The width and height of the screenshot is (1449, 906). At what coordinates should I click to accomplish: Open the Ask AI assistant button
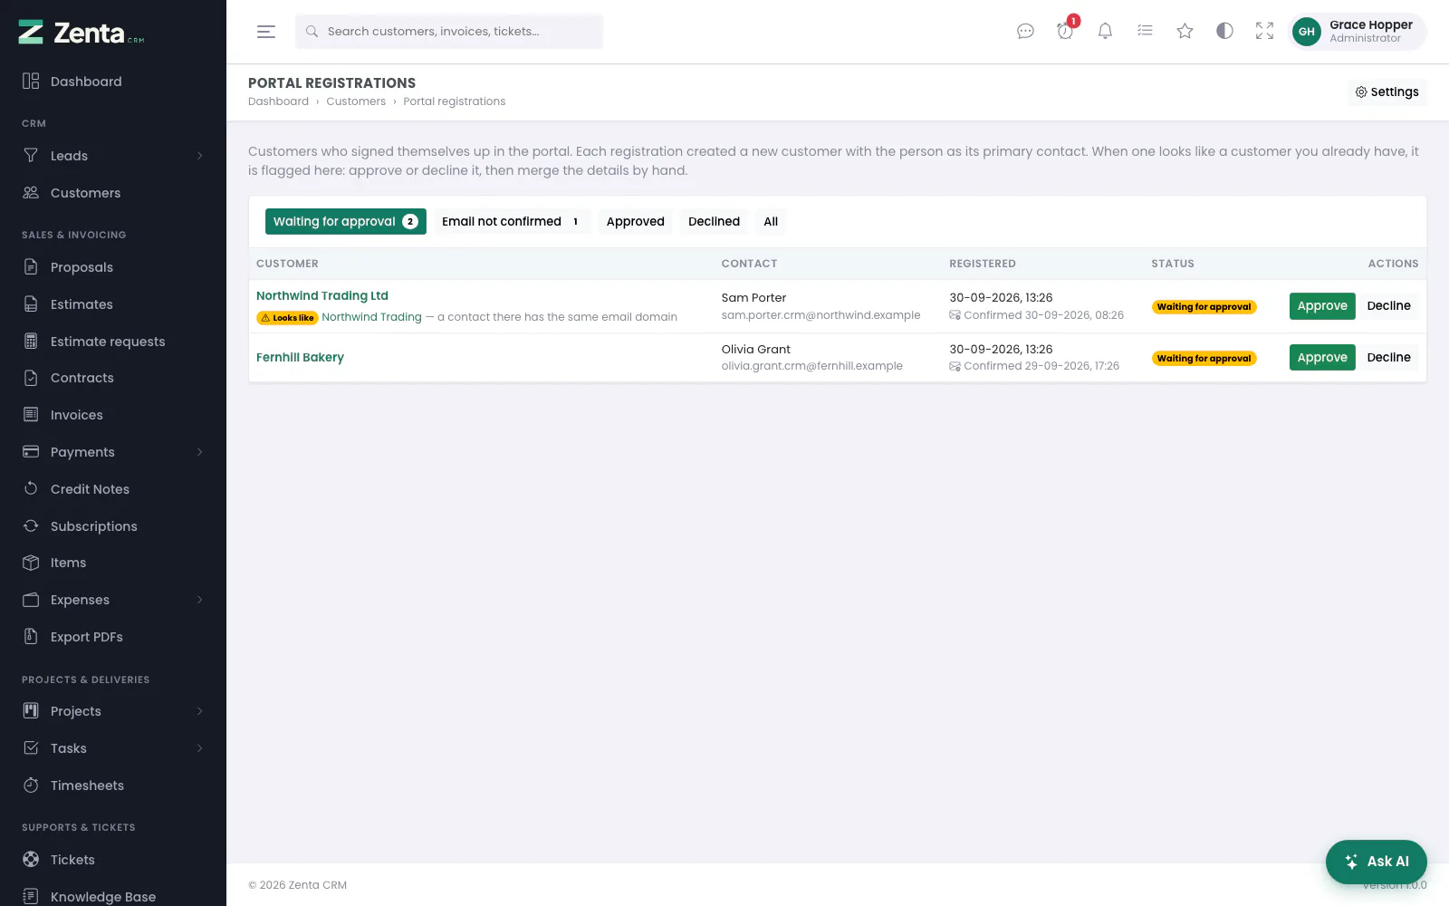[x=1377, y=862]
